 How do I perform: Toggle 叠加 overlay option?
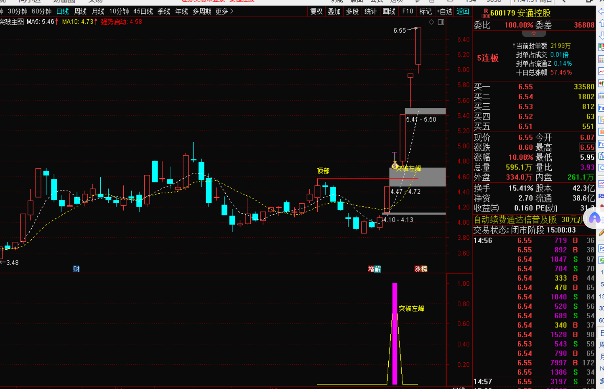(334, 11)
